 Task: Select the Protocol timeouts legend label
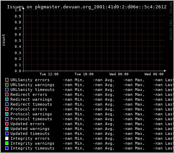31,119
